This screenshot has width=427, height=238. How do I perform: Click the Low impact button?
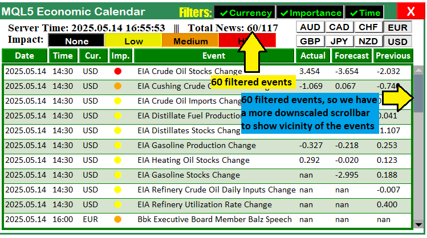point(133,41)
